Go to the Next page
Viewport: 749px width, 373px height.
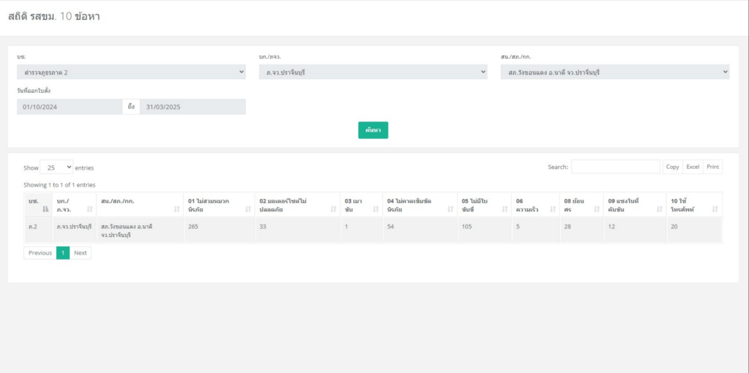tap(80, 253)
